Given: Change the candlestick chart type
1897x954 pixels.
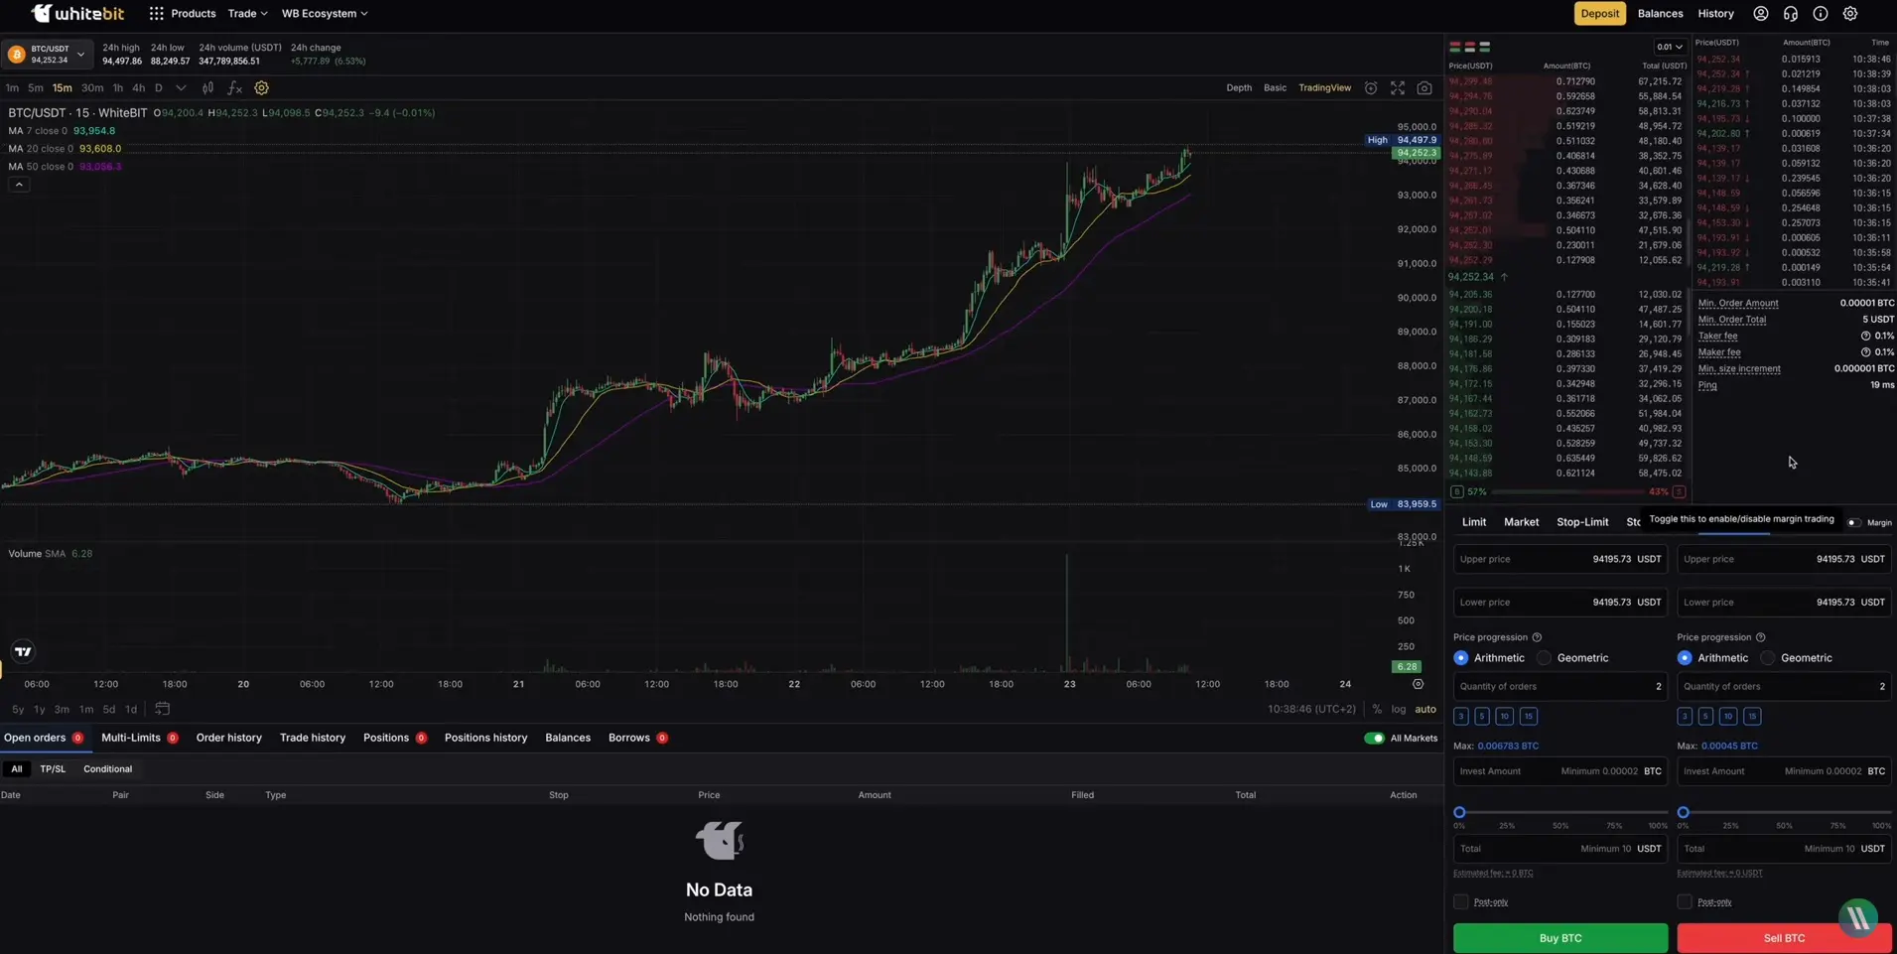Looking at the screenshot, I should pyautogui.click(x=207, y=88).
